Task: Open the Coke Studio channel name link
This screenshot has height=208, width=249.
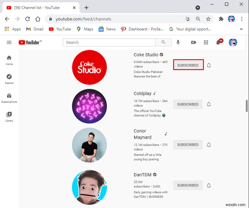Action: coord(146,55)
